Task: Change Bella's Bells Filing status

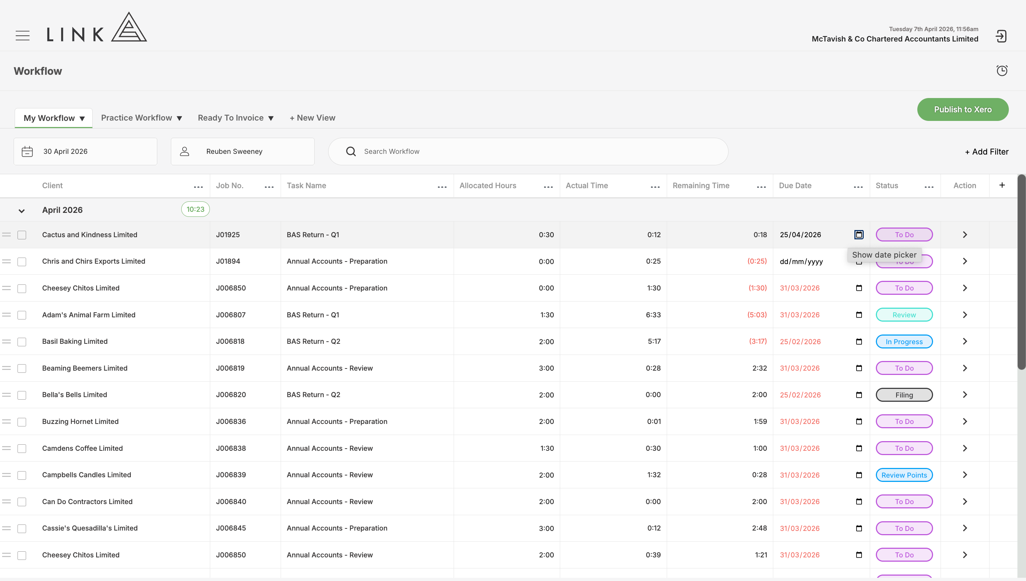Action: pos(904,395)
